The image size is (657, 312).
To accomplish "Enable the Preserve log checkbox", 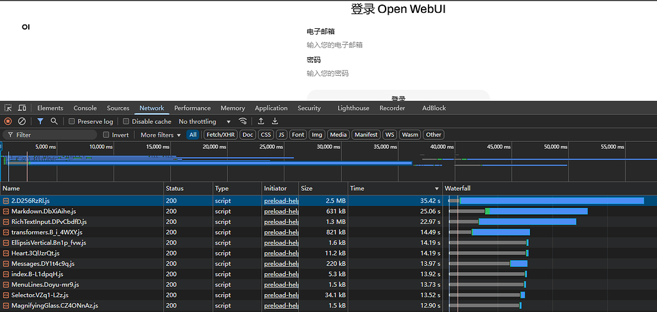I will pos(72,121).
